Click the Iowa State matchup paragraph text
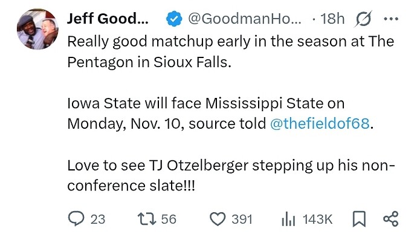This screenshot has height=240, width=417. (x=221, y=113)
